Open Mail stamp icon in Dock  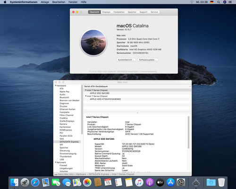[x=46, y=182]
